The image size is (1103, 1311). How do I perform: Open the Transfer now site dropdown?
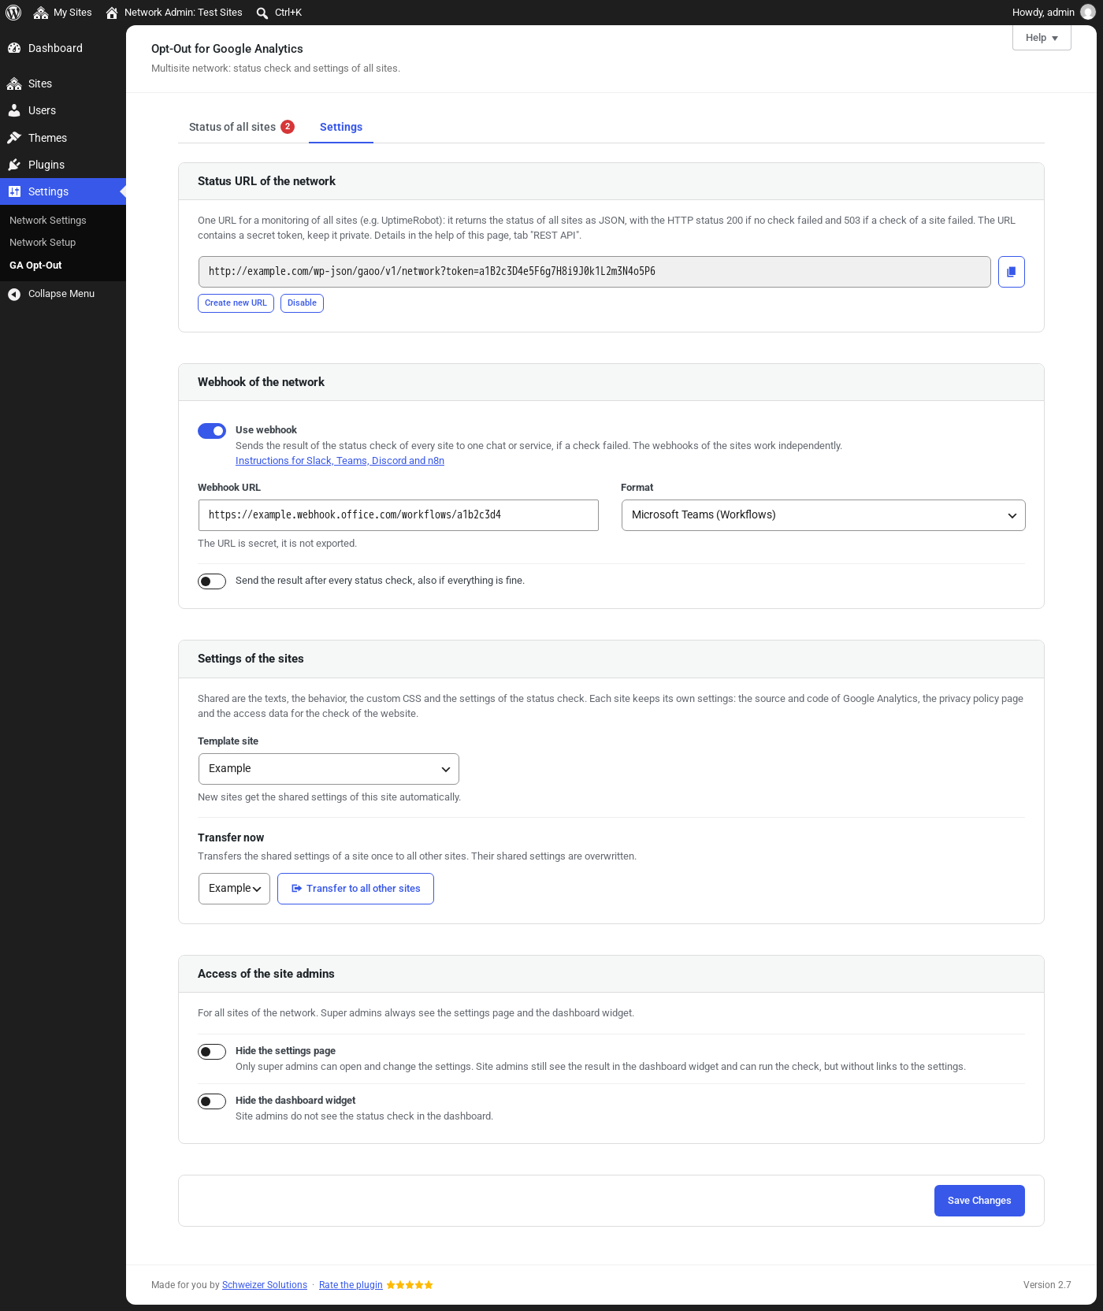click(x=234, y=889)
